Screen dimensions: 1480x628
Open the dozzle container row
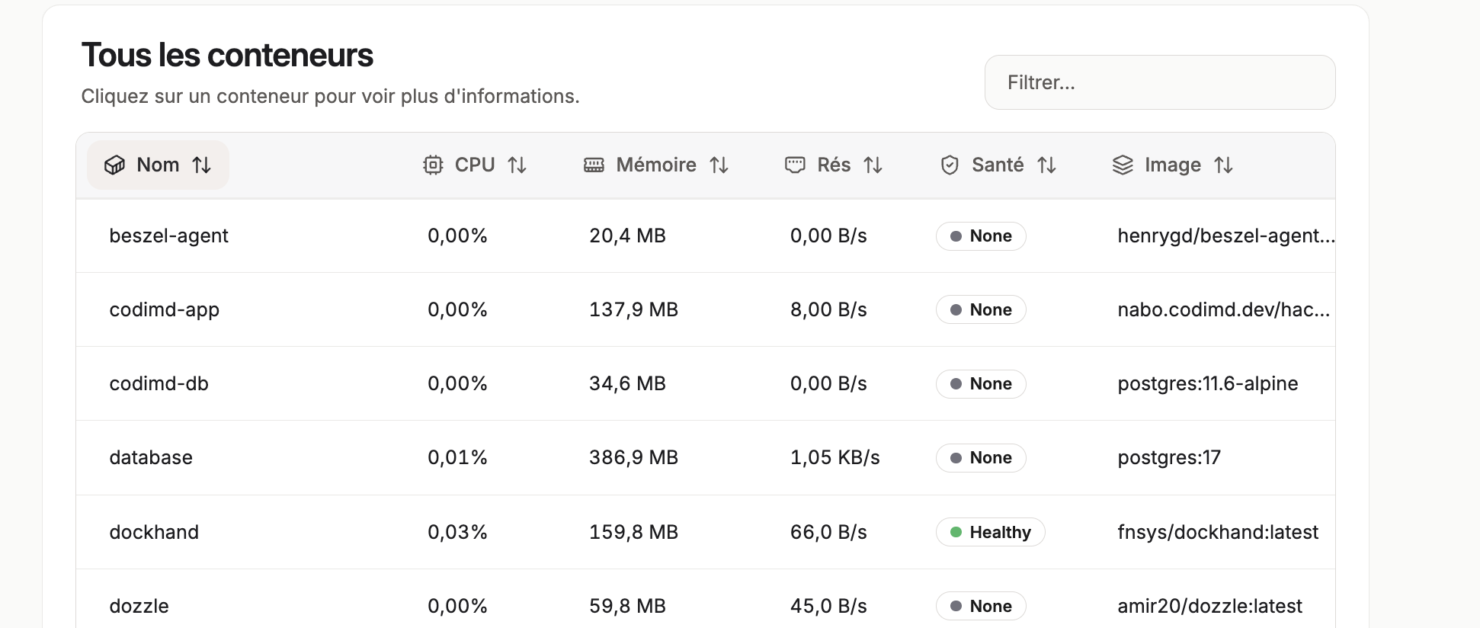706,599
